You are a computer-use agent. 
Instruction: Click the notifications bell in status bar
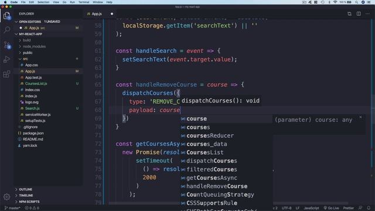pyautogui.click(x=369, y=208)
